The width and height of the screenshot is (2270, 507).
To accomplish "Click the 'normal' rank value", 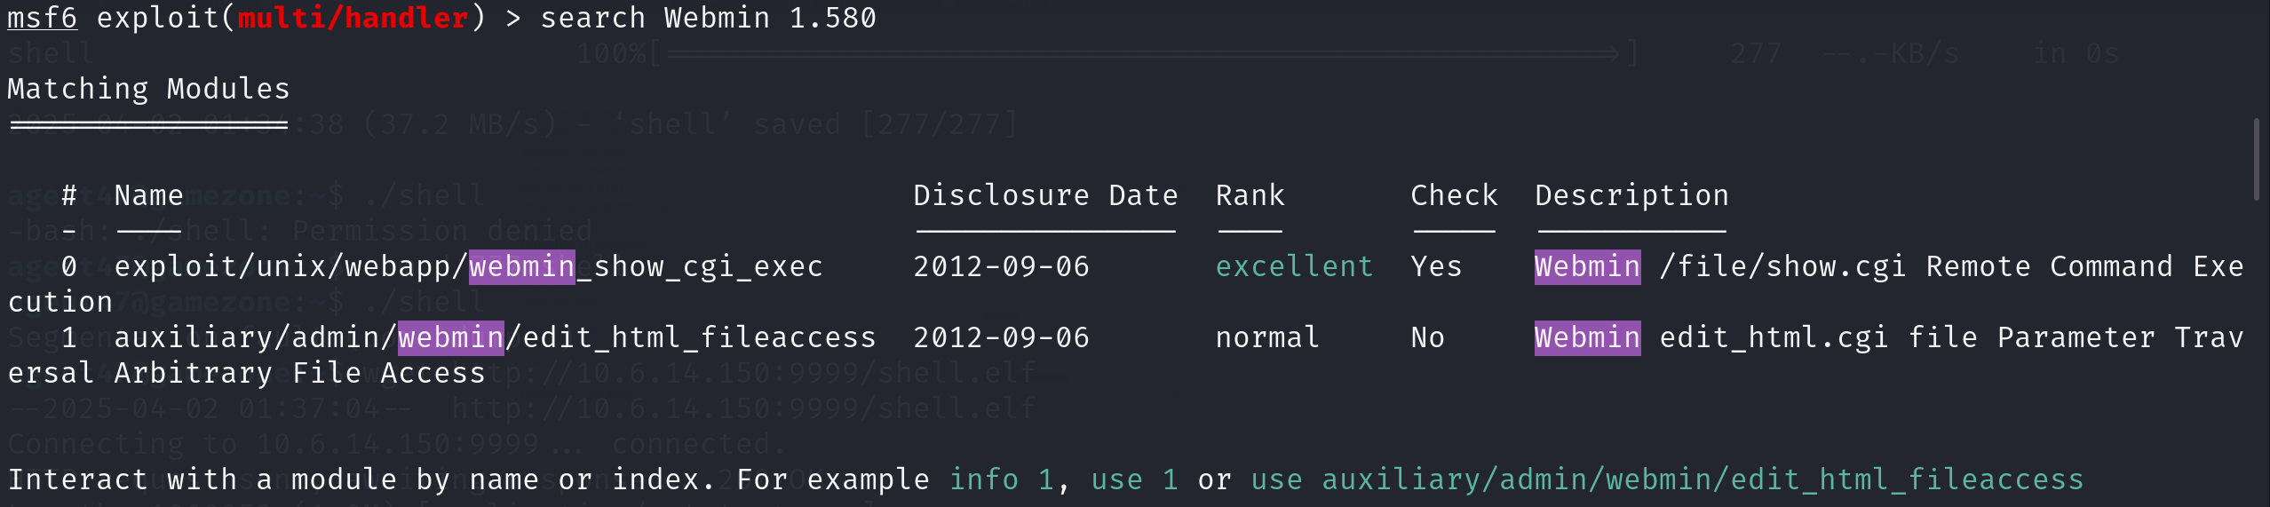I will click(1268, 337).
